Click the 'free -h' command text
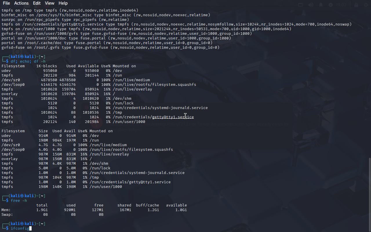 point(19,201)
